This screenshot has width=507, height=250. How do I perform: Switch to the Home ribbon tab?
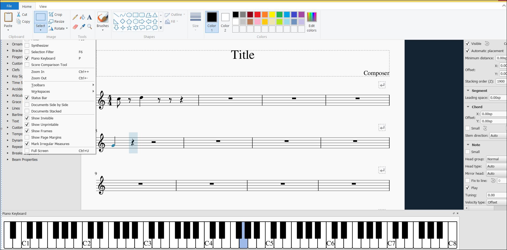(x=27, y=6)
